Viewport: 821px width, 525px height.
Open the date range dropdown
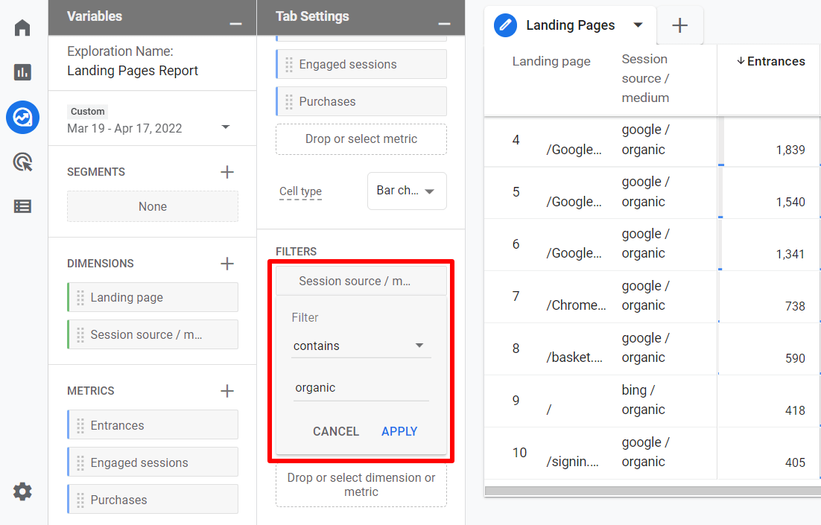(226, 127)
